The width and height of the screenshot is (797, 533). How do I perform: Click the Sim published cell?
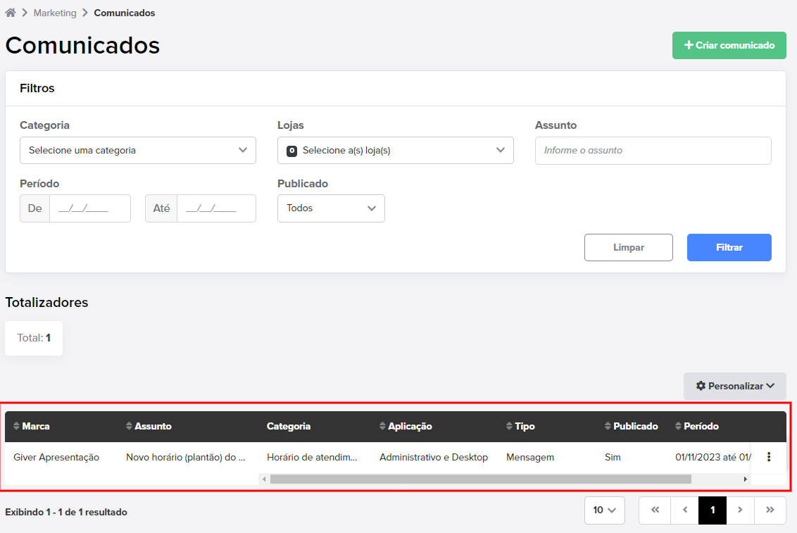613,457
